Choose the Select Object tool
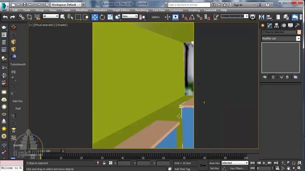 pyautogui.click(x=62, y=17)
